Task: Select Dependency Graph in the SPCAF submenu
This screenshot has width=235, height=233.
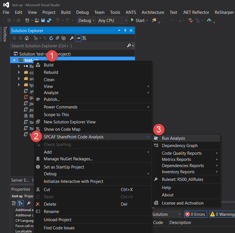Action: tap(186, 146)
